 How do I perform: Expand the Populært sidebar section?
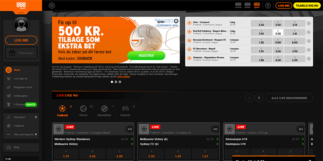coord(21,117)
